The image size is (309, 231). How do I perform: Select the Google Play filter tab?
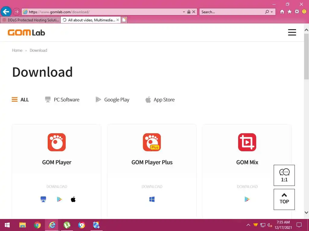pos(112,100)
